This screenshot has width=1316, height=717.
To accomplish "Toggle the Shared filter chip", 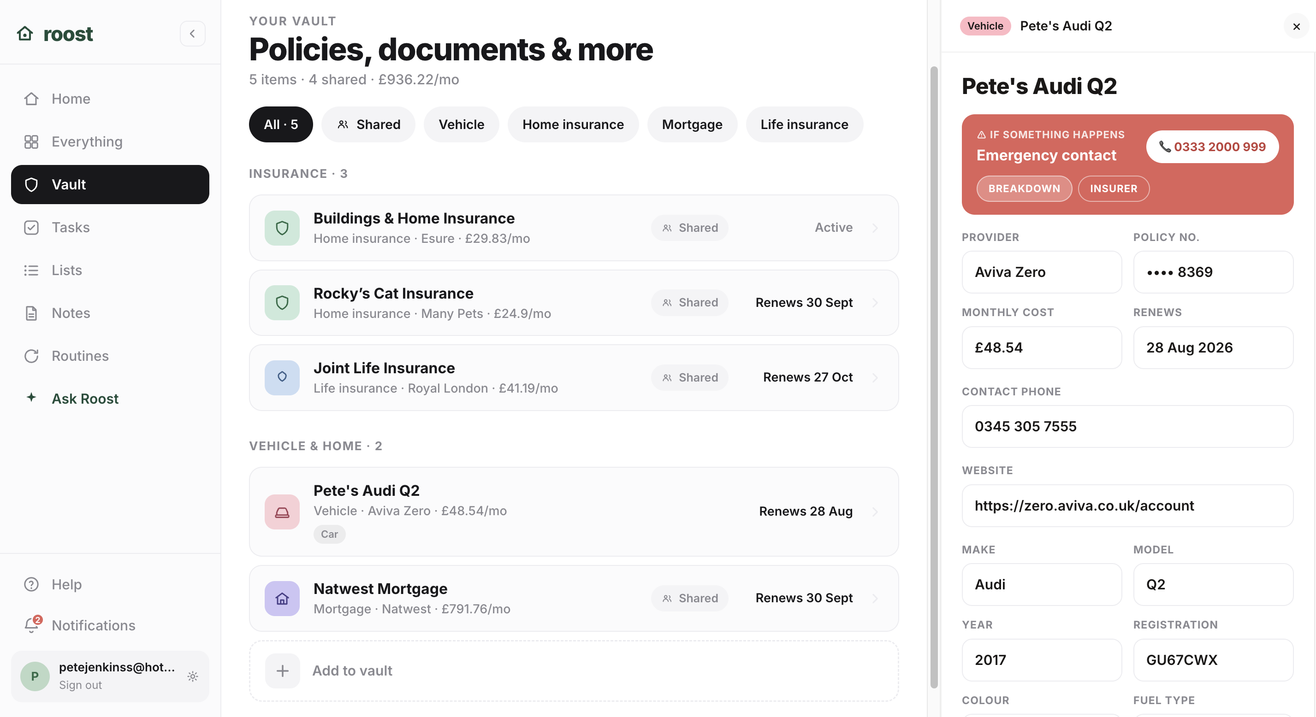I will tap(368, 124).
